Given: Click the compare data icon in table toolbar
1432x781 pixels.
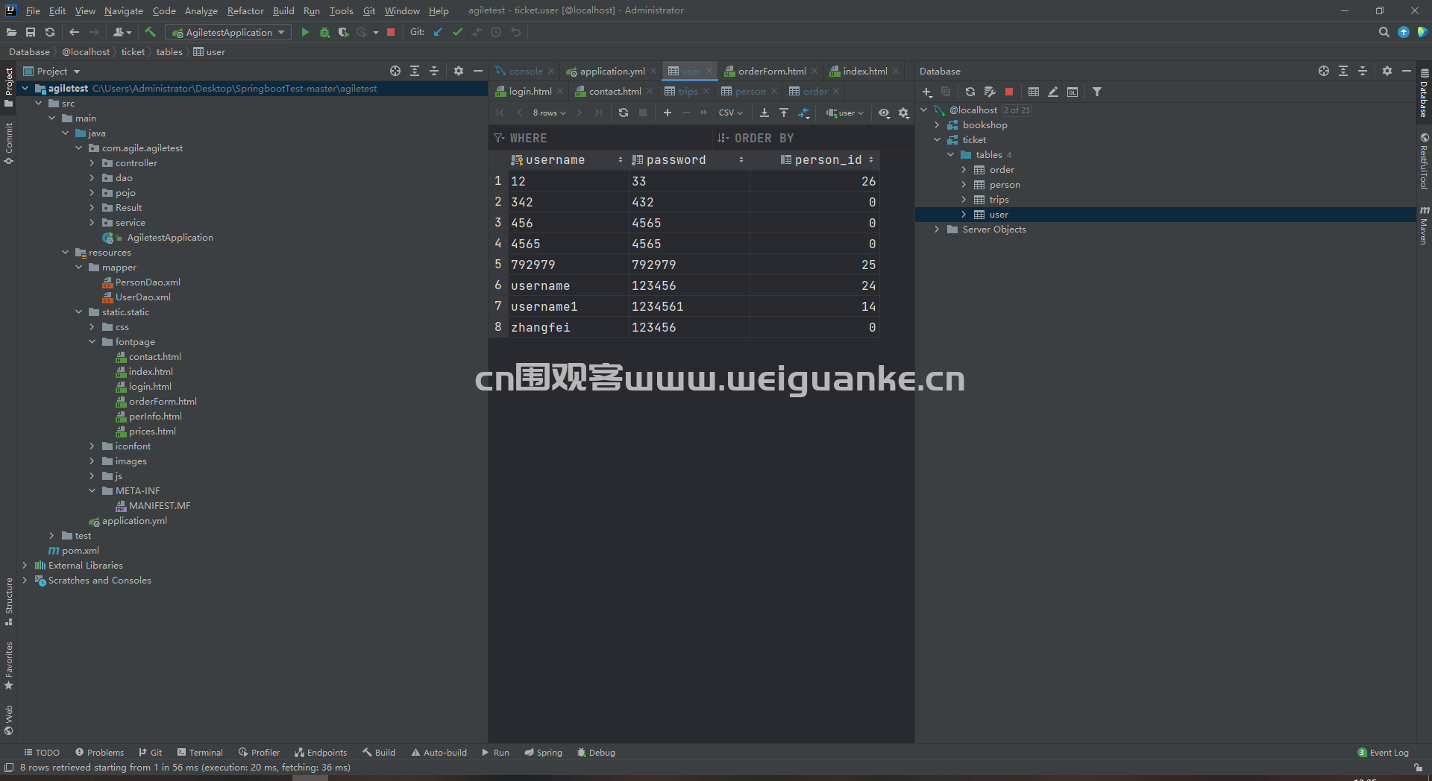Looking at the screenshot, I should pyautogui.click(x=803, y=113).
